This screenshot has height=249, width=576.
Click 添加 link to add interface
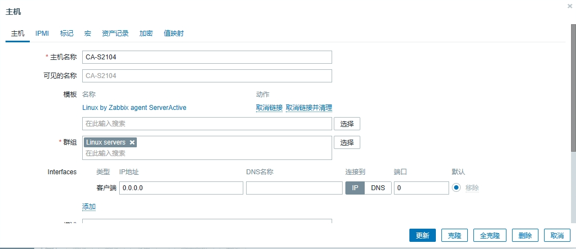[89, 207]
